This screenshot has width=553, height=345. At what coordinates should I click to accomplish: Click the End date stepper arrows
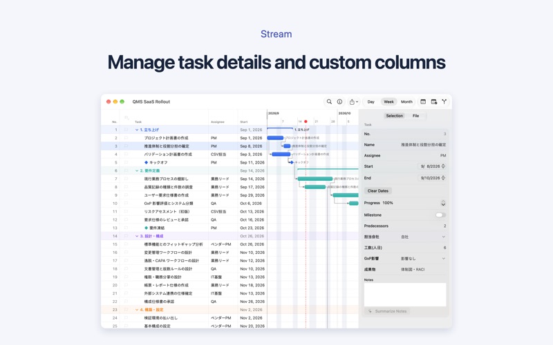click(x=443, y=178)
